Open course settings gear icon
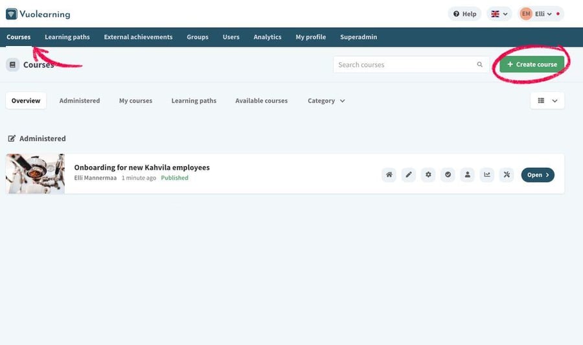This screenshot has width=583, height=345. coord(428,174)
